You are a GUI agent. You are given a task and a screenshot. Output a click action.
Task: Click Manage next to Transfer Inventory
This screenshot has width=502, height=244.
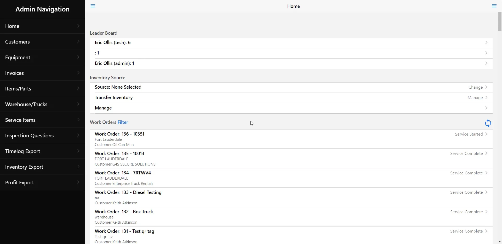[475, 97]
